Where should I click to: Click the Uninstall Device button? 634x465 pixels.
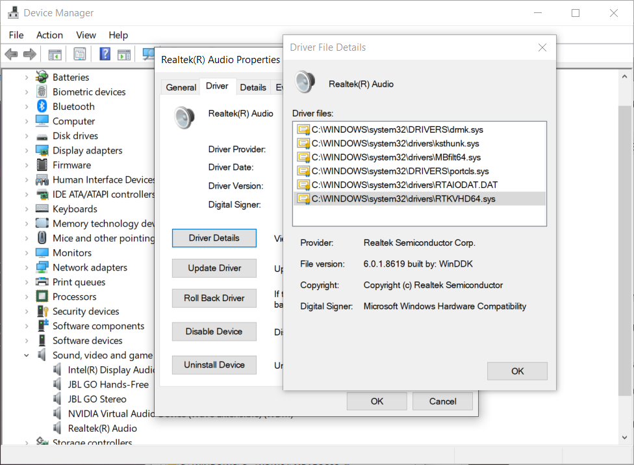point(214,365)
